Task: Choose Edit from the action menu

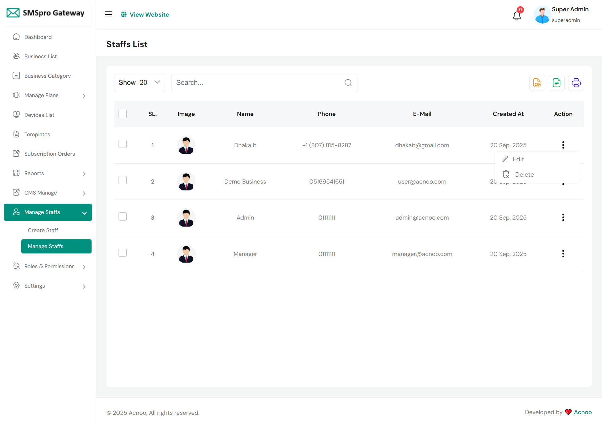Action: click(518, 159)
